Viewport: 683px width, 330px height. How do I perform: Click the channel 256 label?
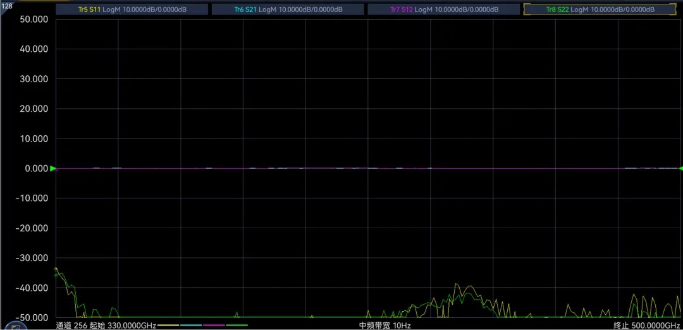coord(71,326)
